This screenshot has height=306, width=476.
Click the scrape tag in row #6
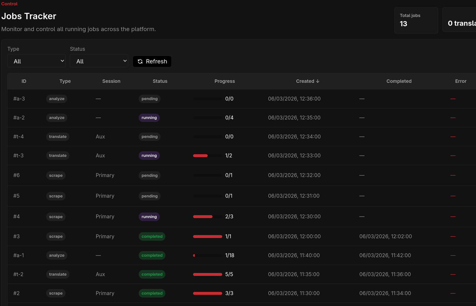pyautogui.click(x=56, y=175)
